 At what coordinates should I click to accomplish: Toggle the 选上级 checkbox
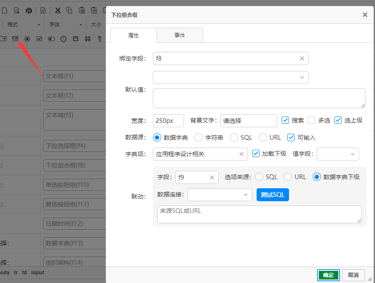click(338, 120)
